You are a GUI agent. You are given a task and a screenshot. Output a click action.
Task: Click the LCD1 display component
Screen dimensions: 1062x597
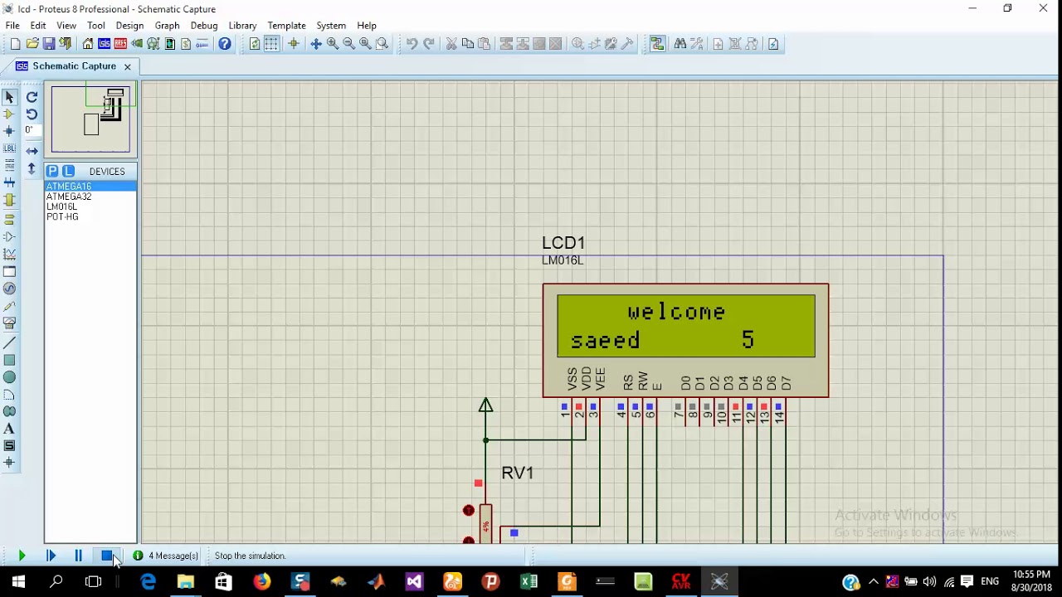(x=685, y=341)
